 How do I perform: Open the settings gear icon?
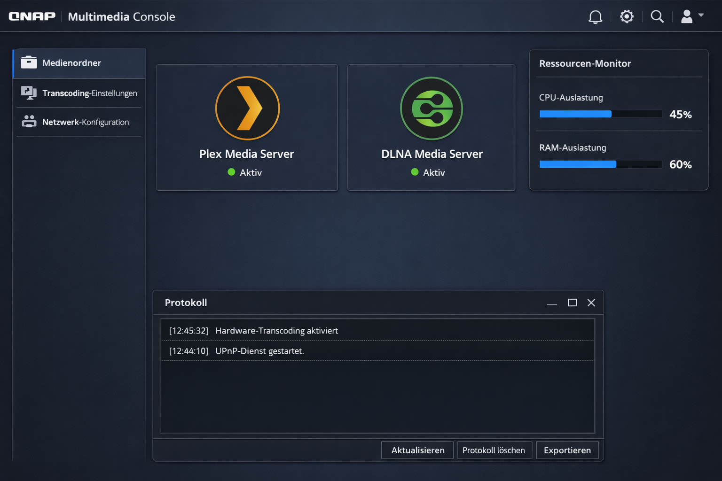coord(627,16)
